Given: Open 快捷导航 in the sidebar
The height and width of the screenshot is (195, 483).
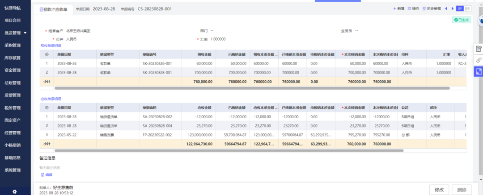Looking at the screenshot, I should click(x=13, y=8).
